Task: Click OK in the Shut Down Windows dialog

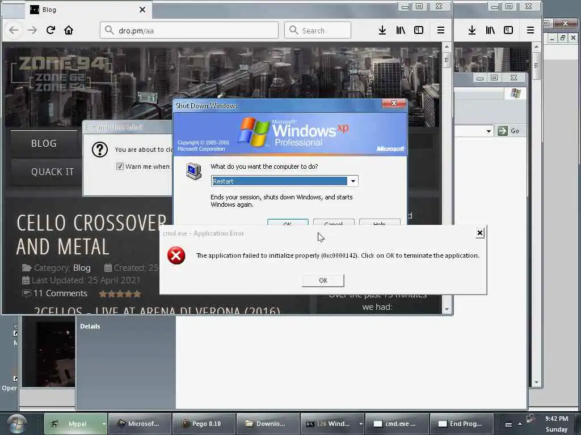Action: pos(288,222)
